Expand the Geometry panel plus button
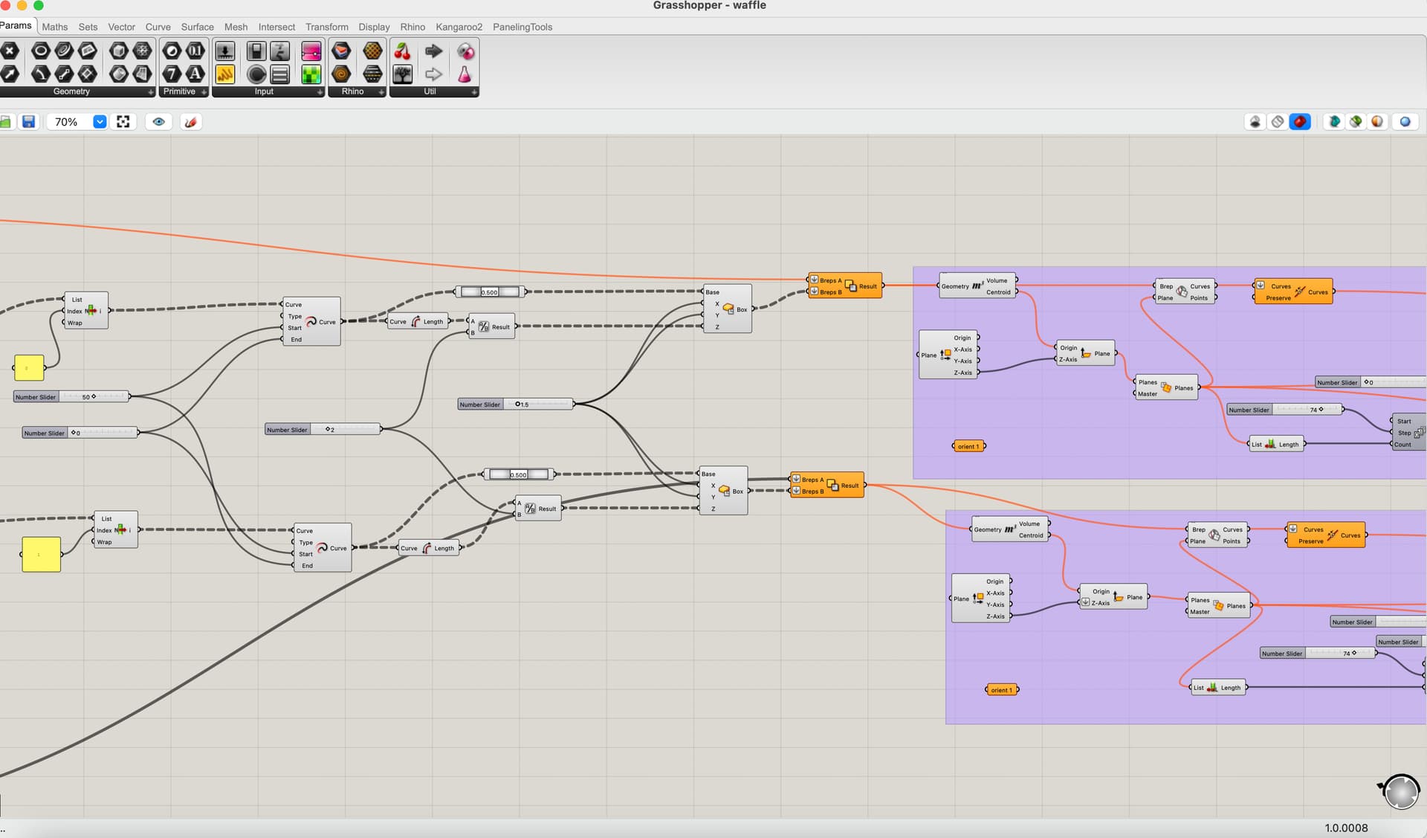 (151, 92)
